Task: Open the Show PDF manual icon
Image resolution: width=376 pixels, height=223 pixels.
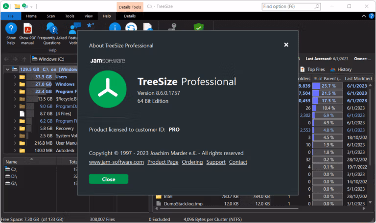Action: tap(27, 28)
